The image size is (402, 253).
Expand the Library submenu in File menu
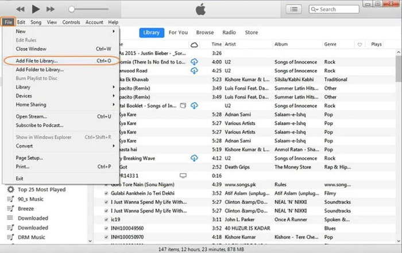point(113,87)
